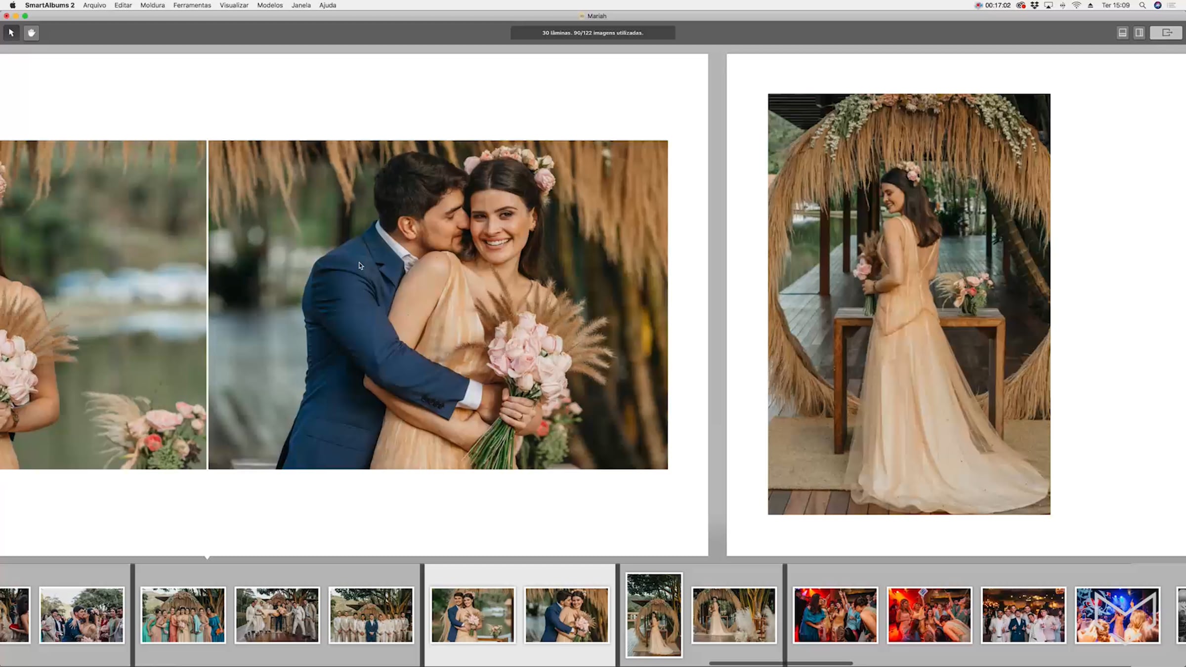Image resolution: width=1186 pixels, height=667 pixels.
Task: Open the AirPlay display menu
Action: pos(1048,5)
